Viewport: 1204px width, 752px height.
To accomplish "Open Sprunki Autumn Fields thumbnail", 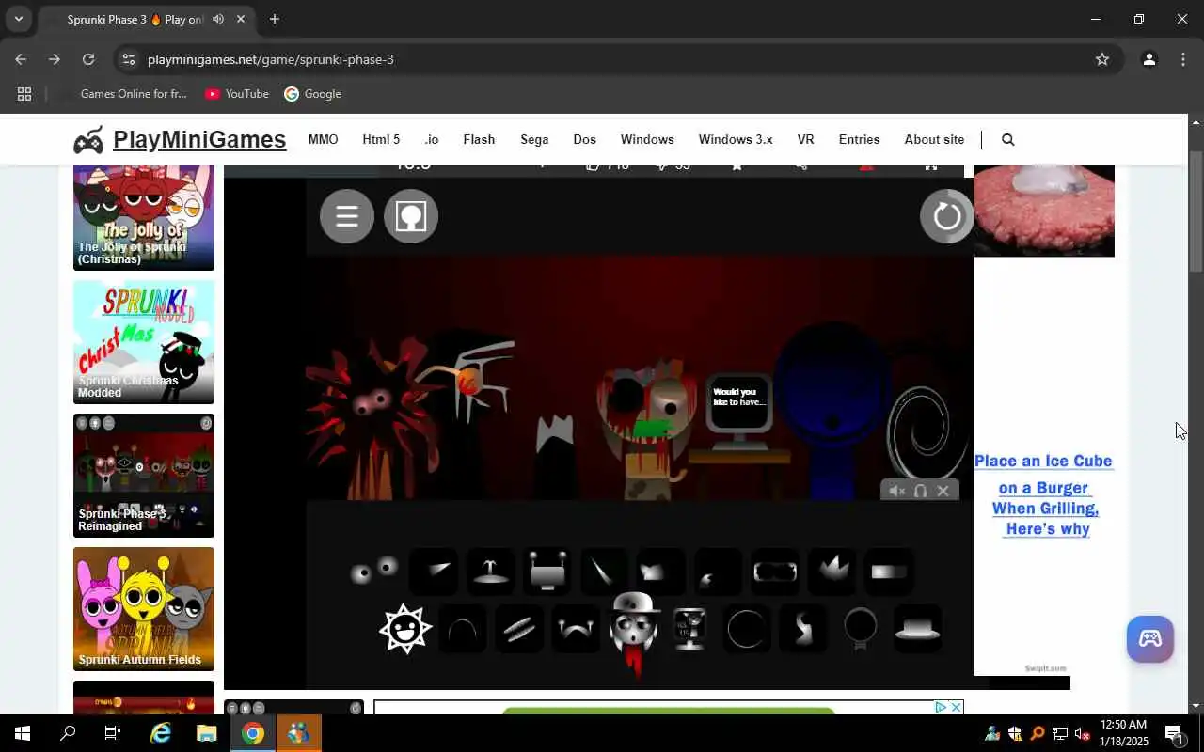I will [144, 609].
